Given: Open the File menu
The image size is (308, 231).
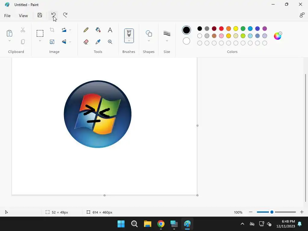Looking at the screenshot, I should (7, 16).
